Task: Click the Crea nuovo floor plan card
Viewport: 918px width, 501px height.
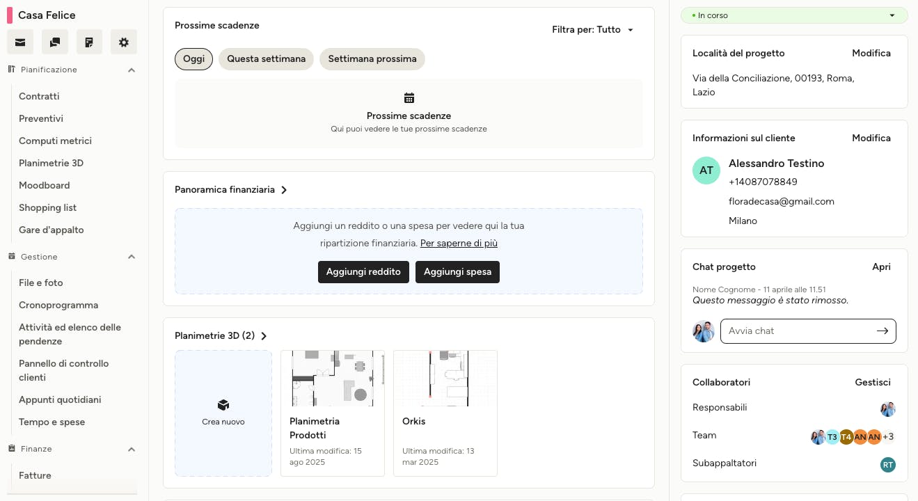Action: (223, 413)
